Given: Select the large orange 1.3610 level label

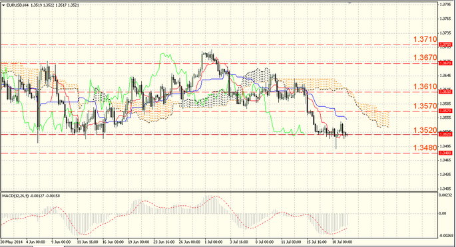Looking at the screenshot, I should 425,86.
